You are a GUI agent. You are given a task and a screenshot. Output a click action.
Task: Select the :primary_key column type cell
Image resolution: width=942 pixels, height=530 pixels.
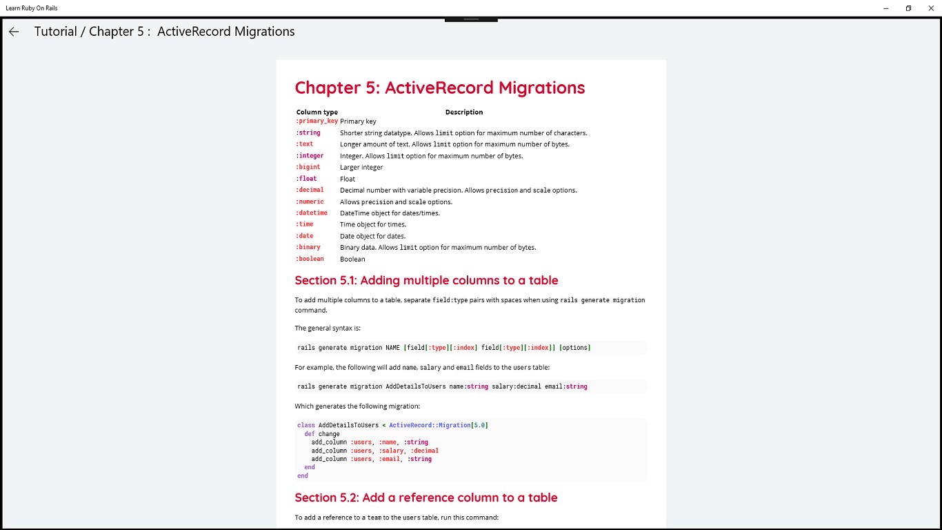point(317,121)
